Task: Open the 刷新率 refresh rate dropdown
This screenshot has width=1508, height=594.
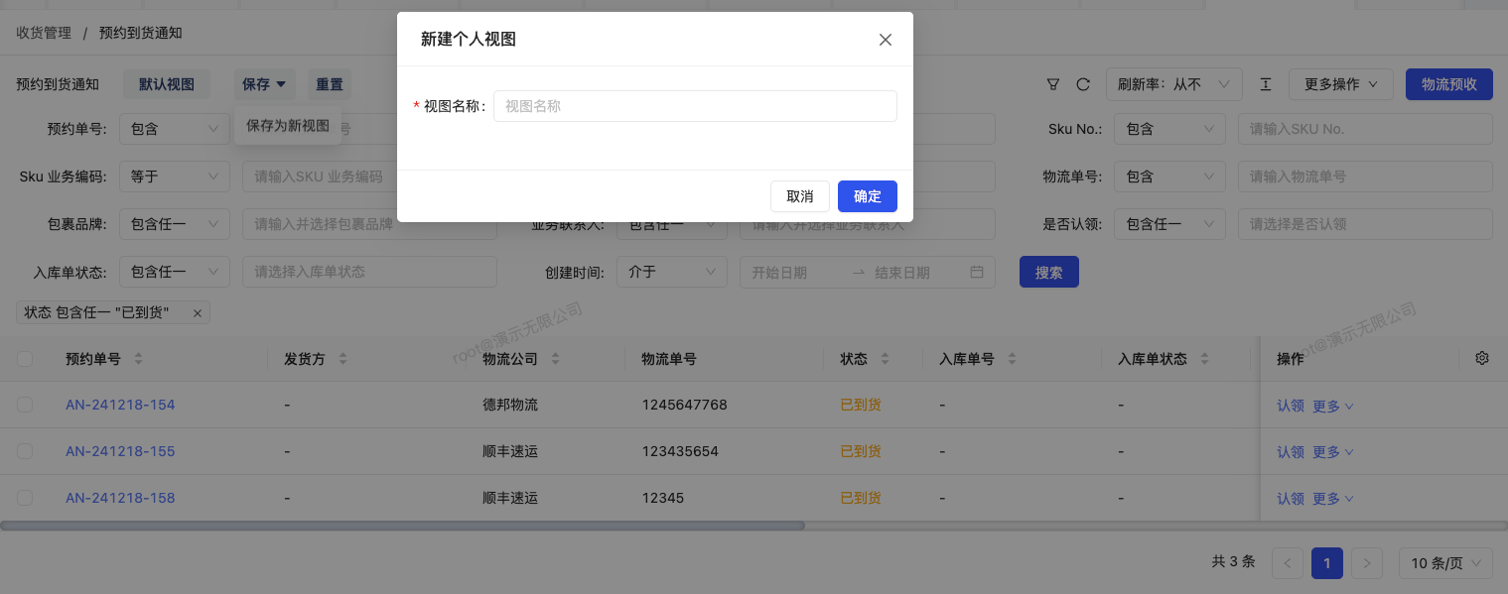Action: (1173, 84)
